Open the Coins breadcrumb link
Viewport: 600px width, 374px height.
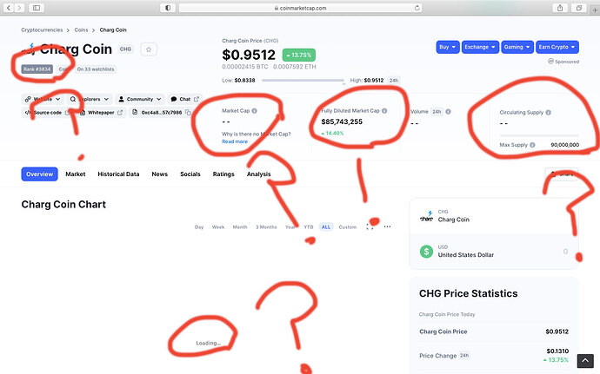pos(81,30)
